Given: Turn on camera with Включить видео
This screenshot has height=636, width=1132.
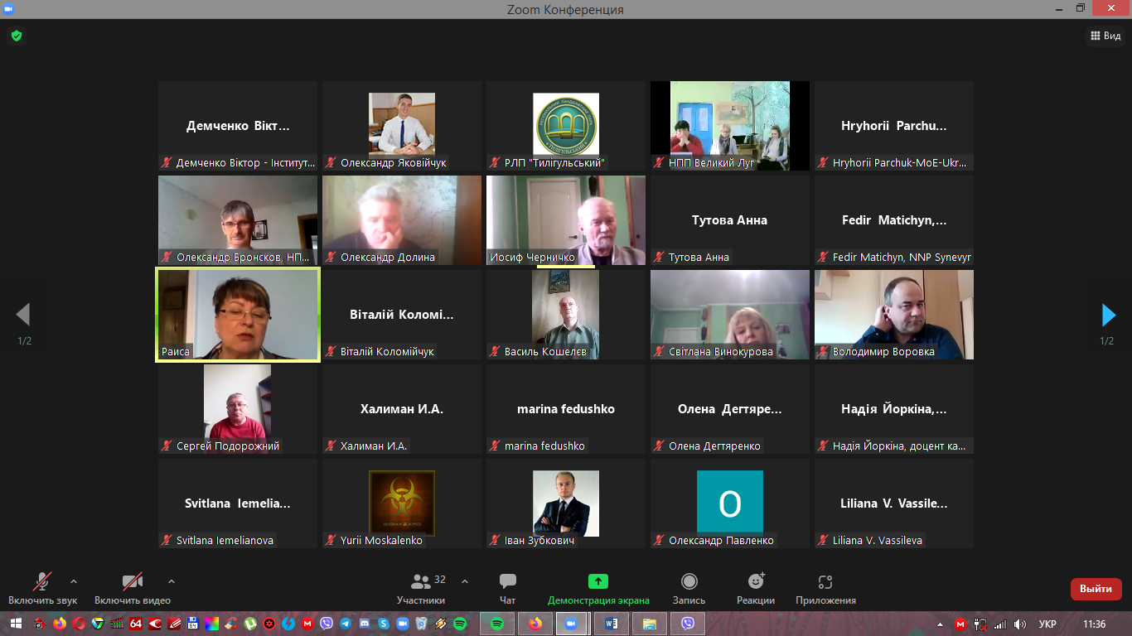Looking at the screenshot, I should [x=132, y=588].
